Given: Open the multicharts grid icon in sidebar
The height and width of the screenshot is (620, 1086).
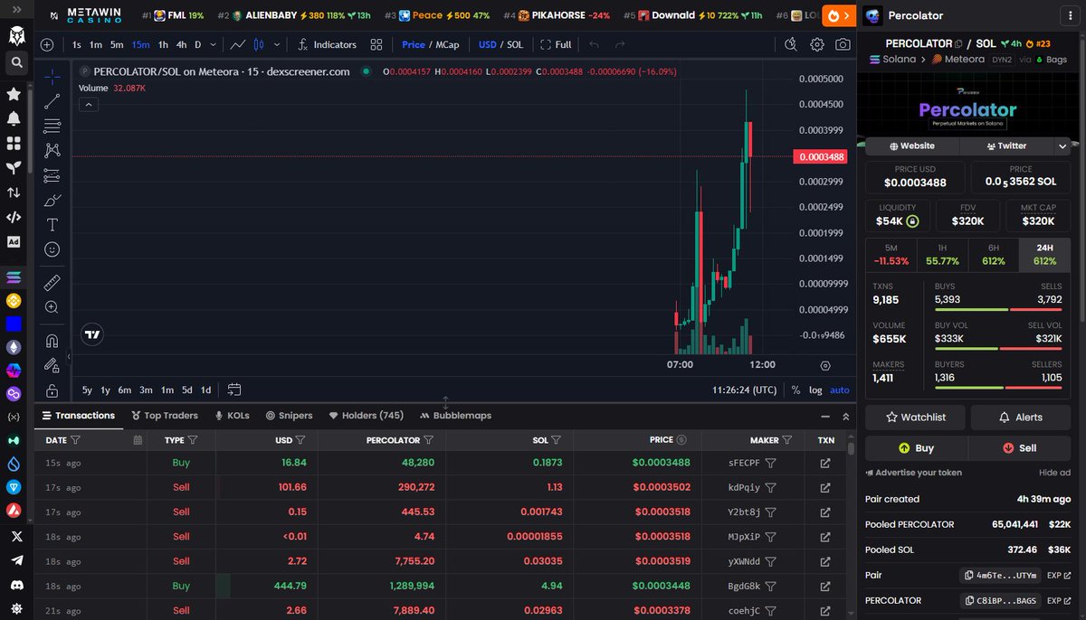Looking at the screenshot, I should click(x=14, y=143).
